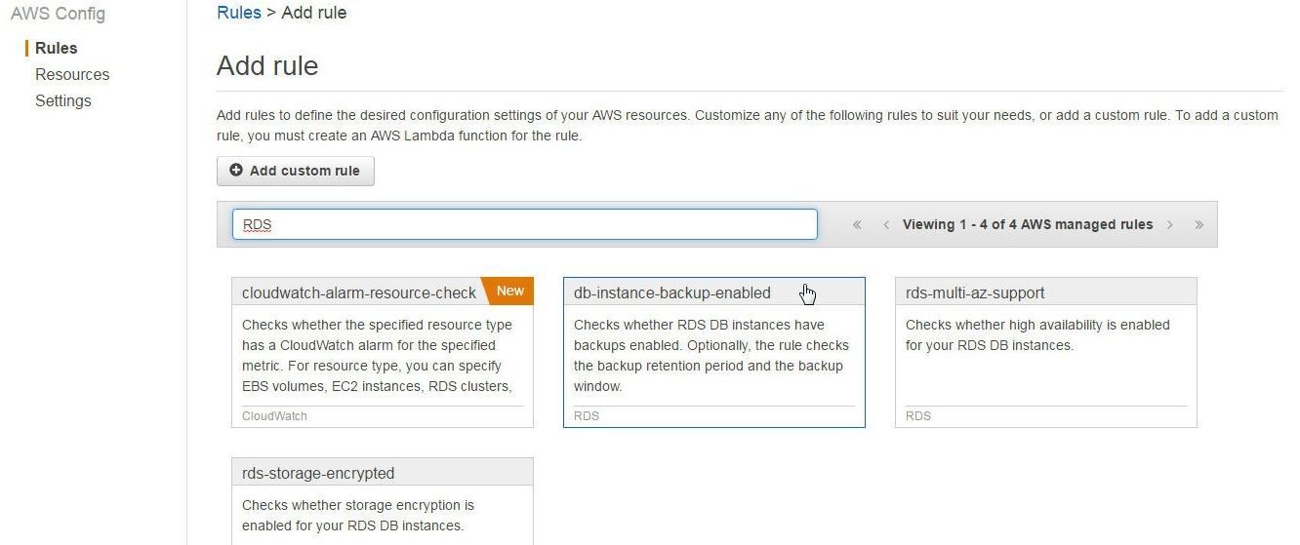Image resolution: width=1300 pixels, height=545 pixels.
Task: Click the db-instance-backup-enabled description text
Action: coord(711,356)
